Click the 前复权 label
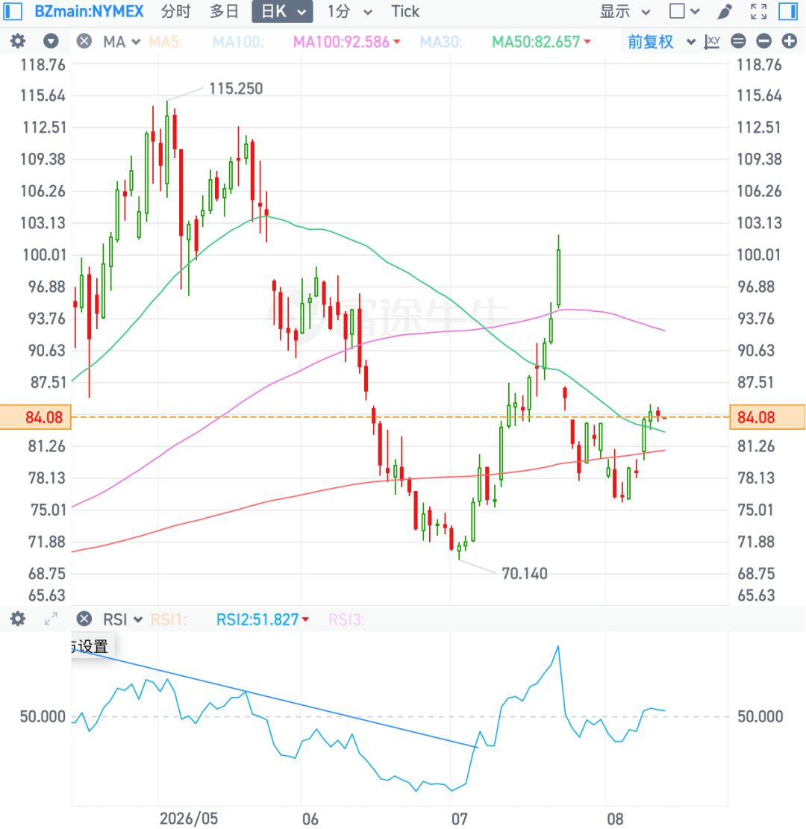This screenshot has width=806, height=829. [651, 42]
